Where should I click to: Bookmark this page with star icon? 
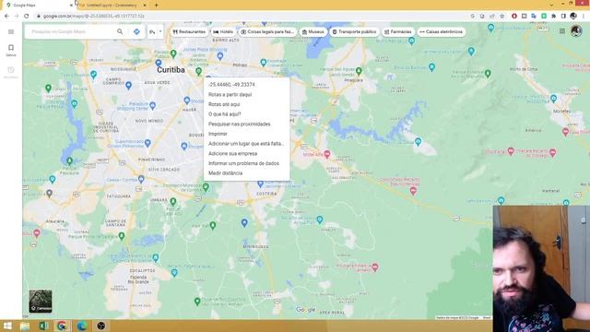[x=501, y=17]
